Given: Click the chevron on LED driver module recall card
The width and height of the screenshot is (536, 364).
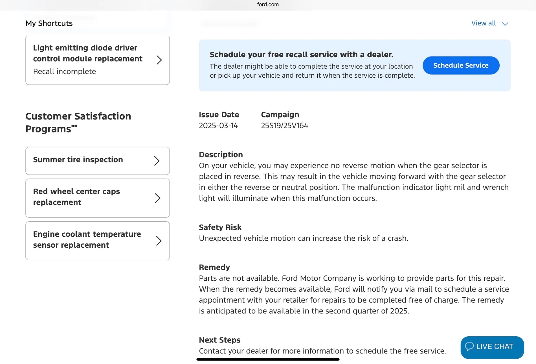Looking at the screenshot, I should (x=159, y=60).
